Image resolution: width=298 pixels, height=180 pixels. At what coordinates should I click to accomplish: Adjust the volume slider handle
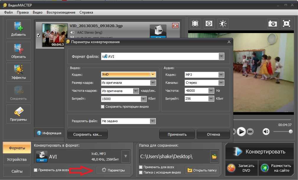(291, 131)
